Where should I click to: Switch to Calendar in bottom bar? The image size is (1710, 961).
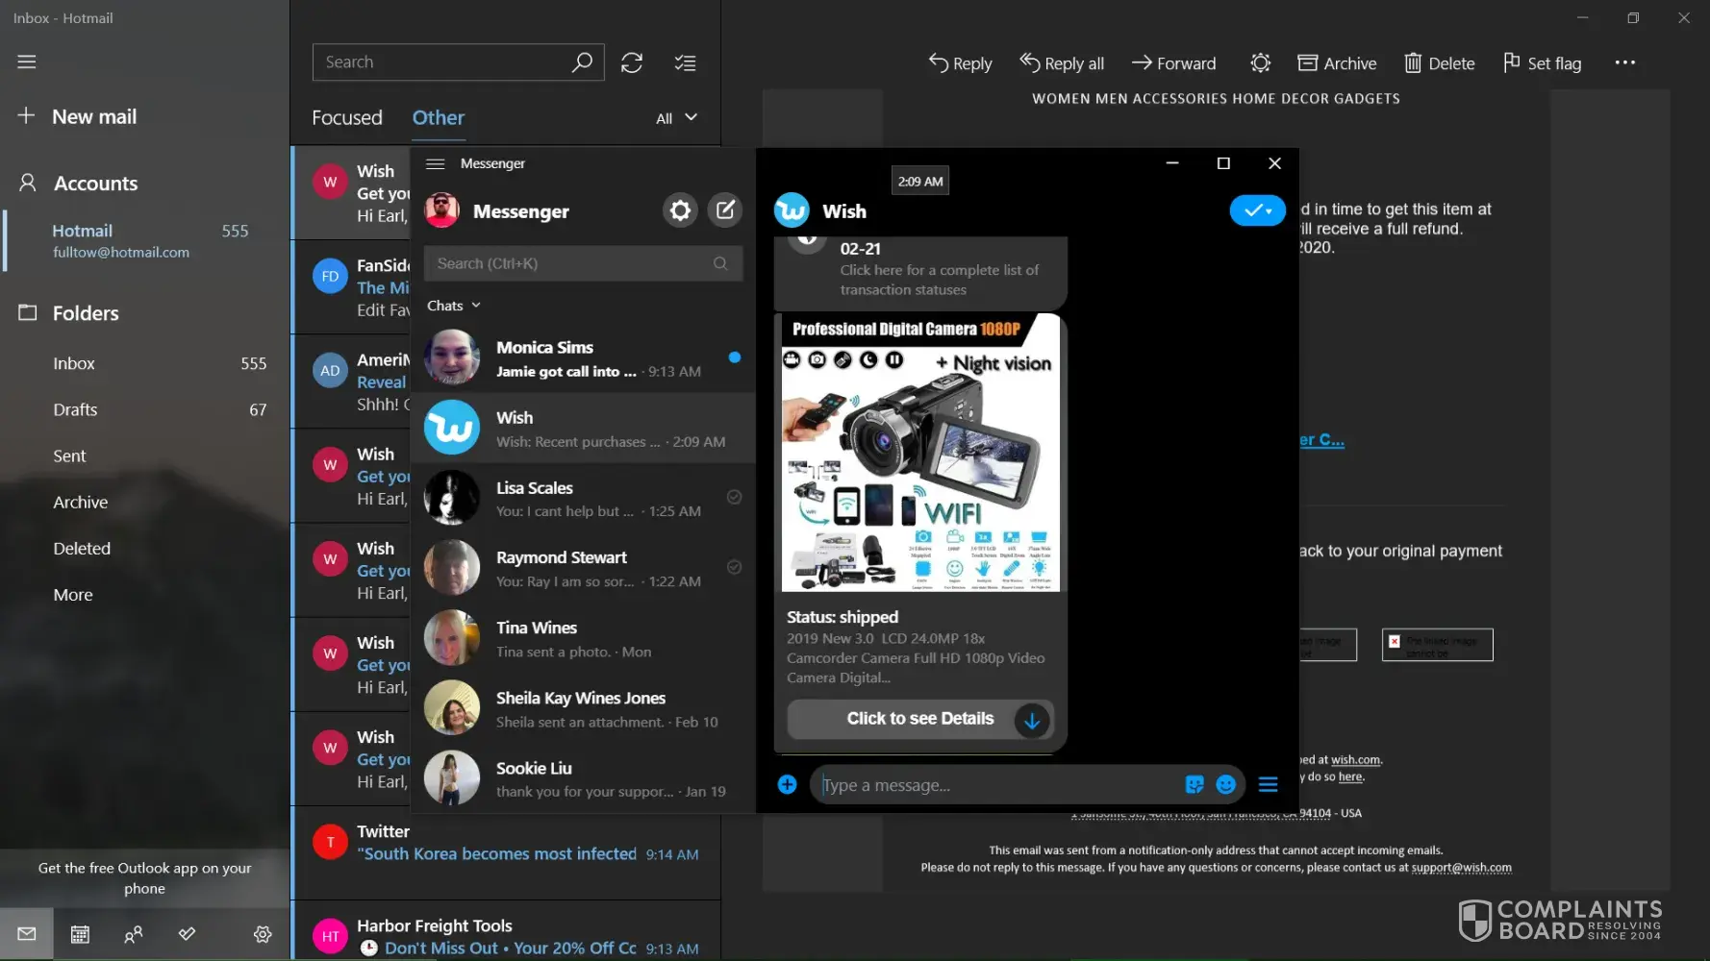pos(80,934)
